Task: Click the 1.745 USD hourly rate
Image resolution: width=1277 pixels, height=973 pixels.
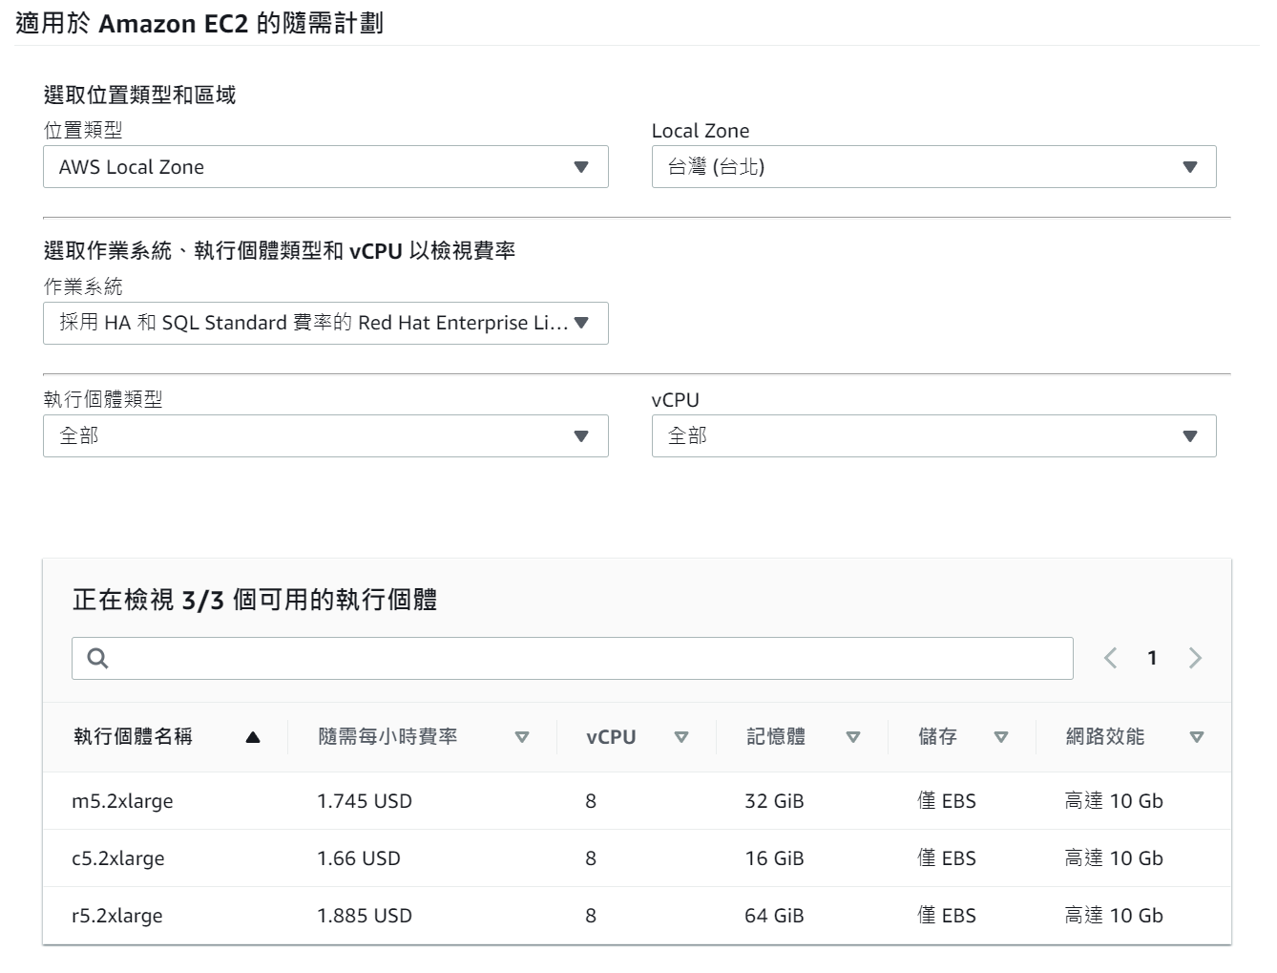Action: coord(365,801)
